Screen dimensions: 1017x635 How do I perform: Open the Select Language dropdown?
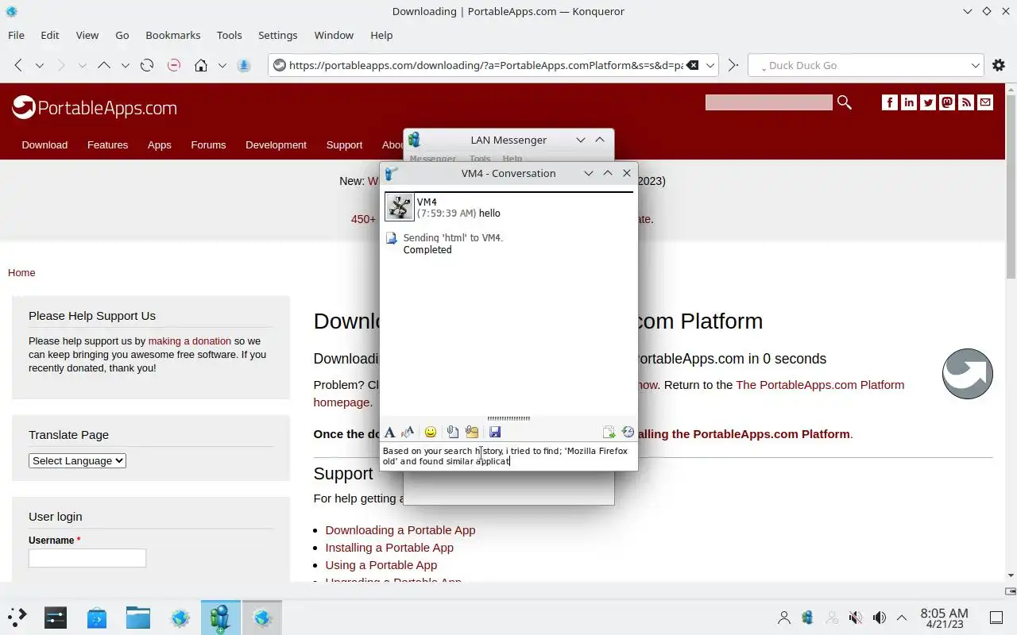click(x=77, y=460)
